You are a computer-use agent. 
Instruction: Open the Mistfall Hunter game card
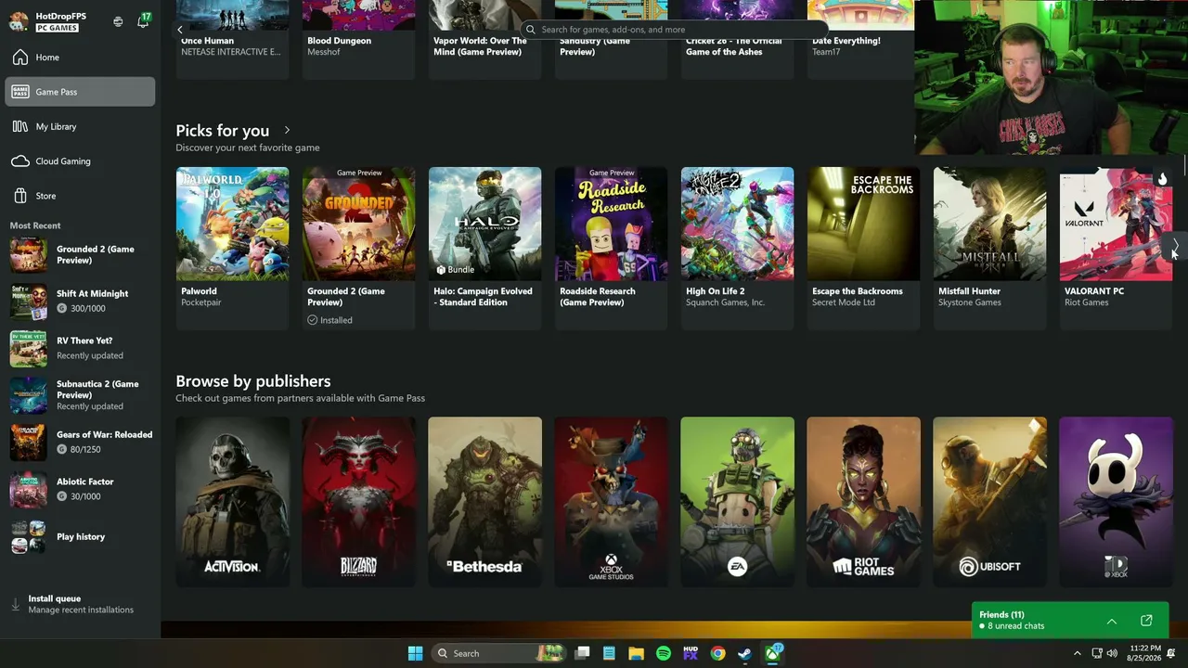click(x=990, y=248)
